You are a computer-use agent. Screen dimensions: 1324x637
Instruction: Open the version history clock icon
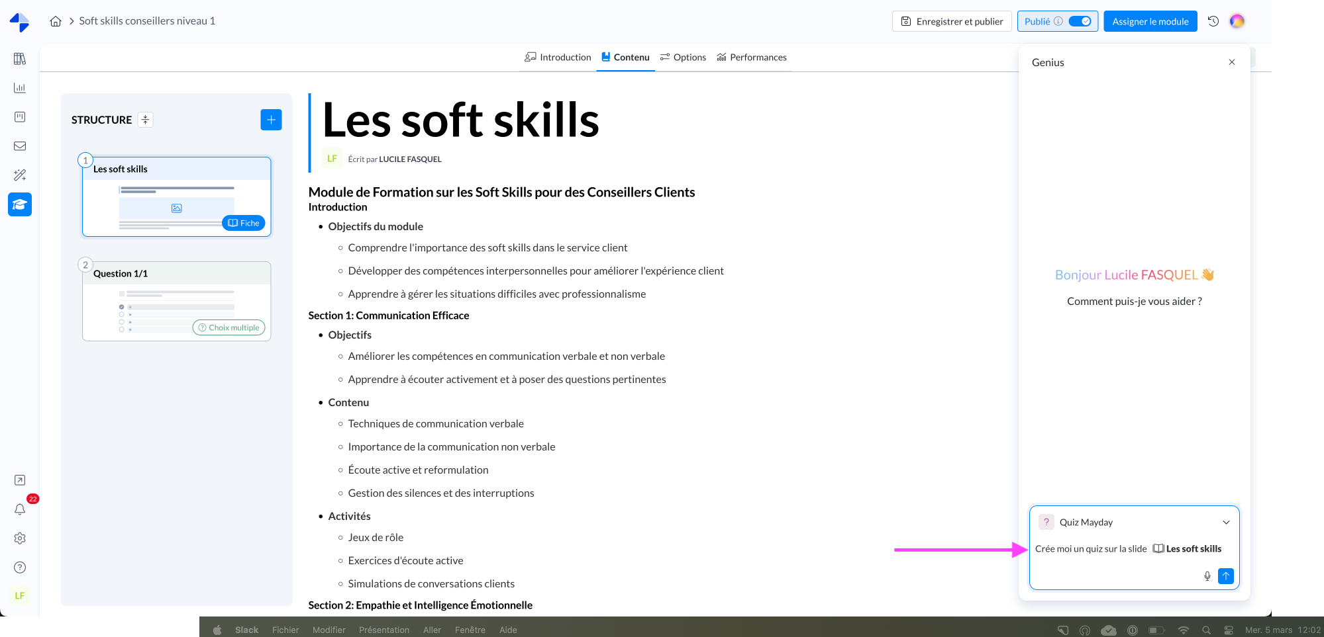pos(1213,21)
